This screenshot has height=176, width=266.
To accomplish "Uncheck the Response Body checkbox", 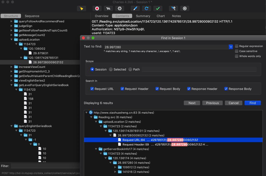I will tap(226, 89).
